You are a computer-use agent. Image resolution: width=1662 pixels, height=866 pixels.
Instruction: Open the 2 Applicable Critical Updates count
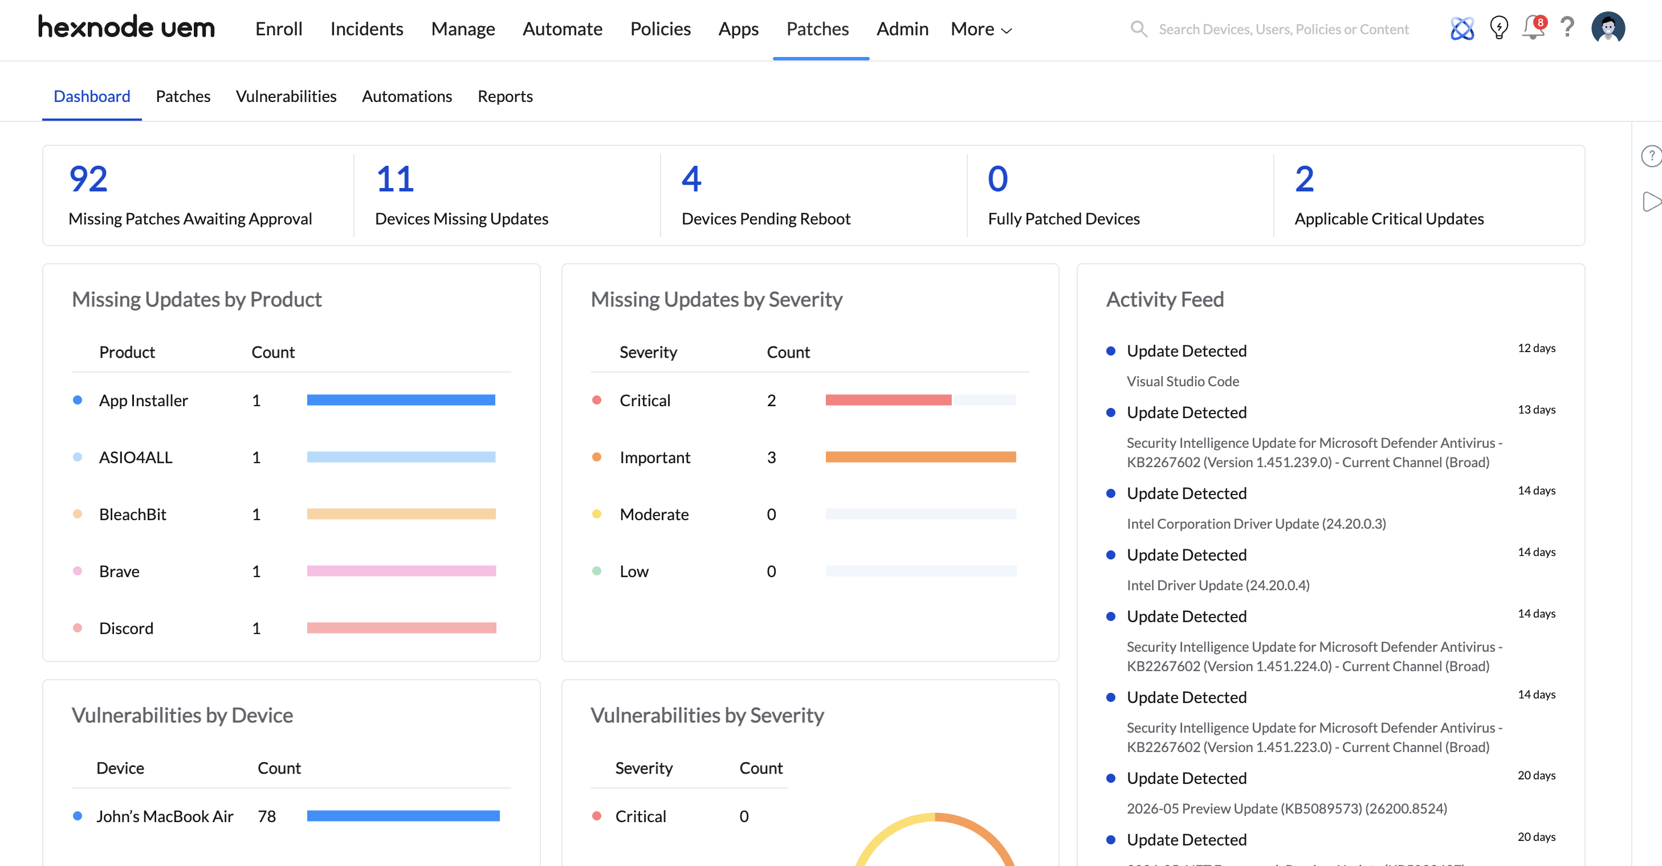coord(1304,179)
